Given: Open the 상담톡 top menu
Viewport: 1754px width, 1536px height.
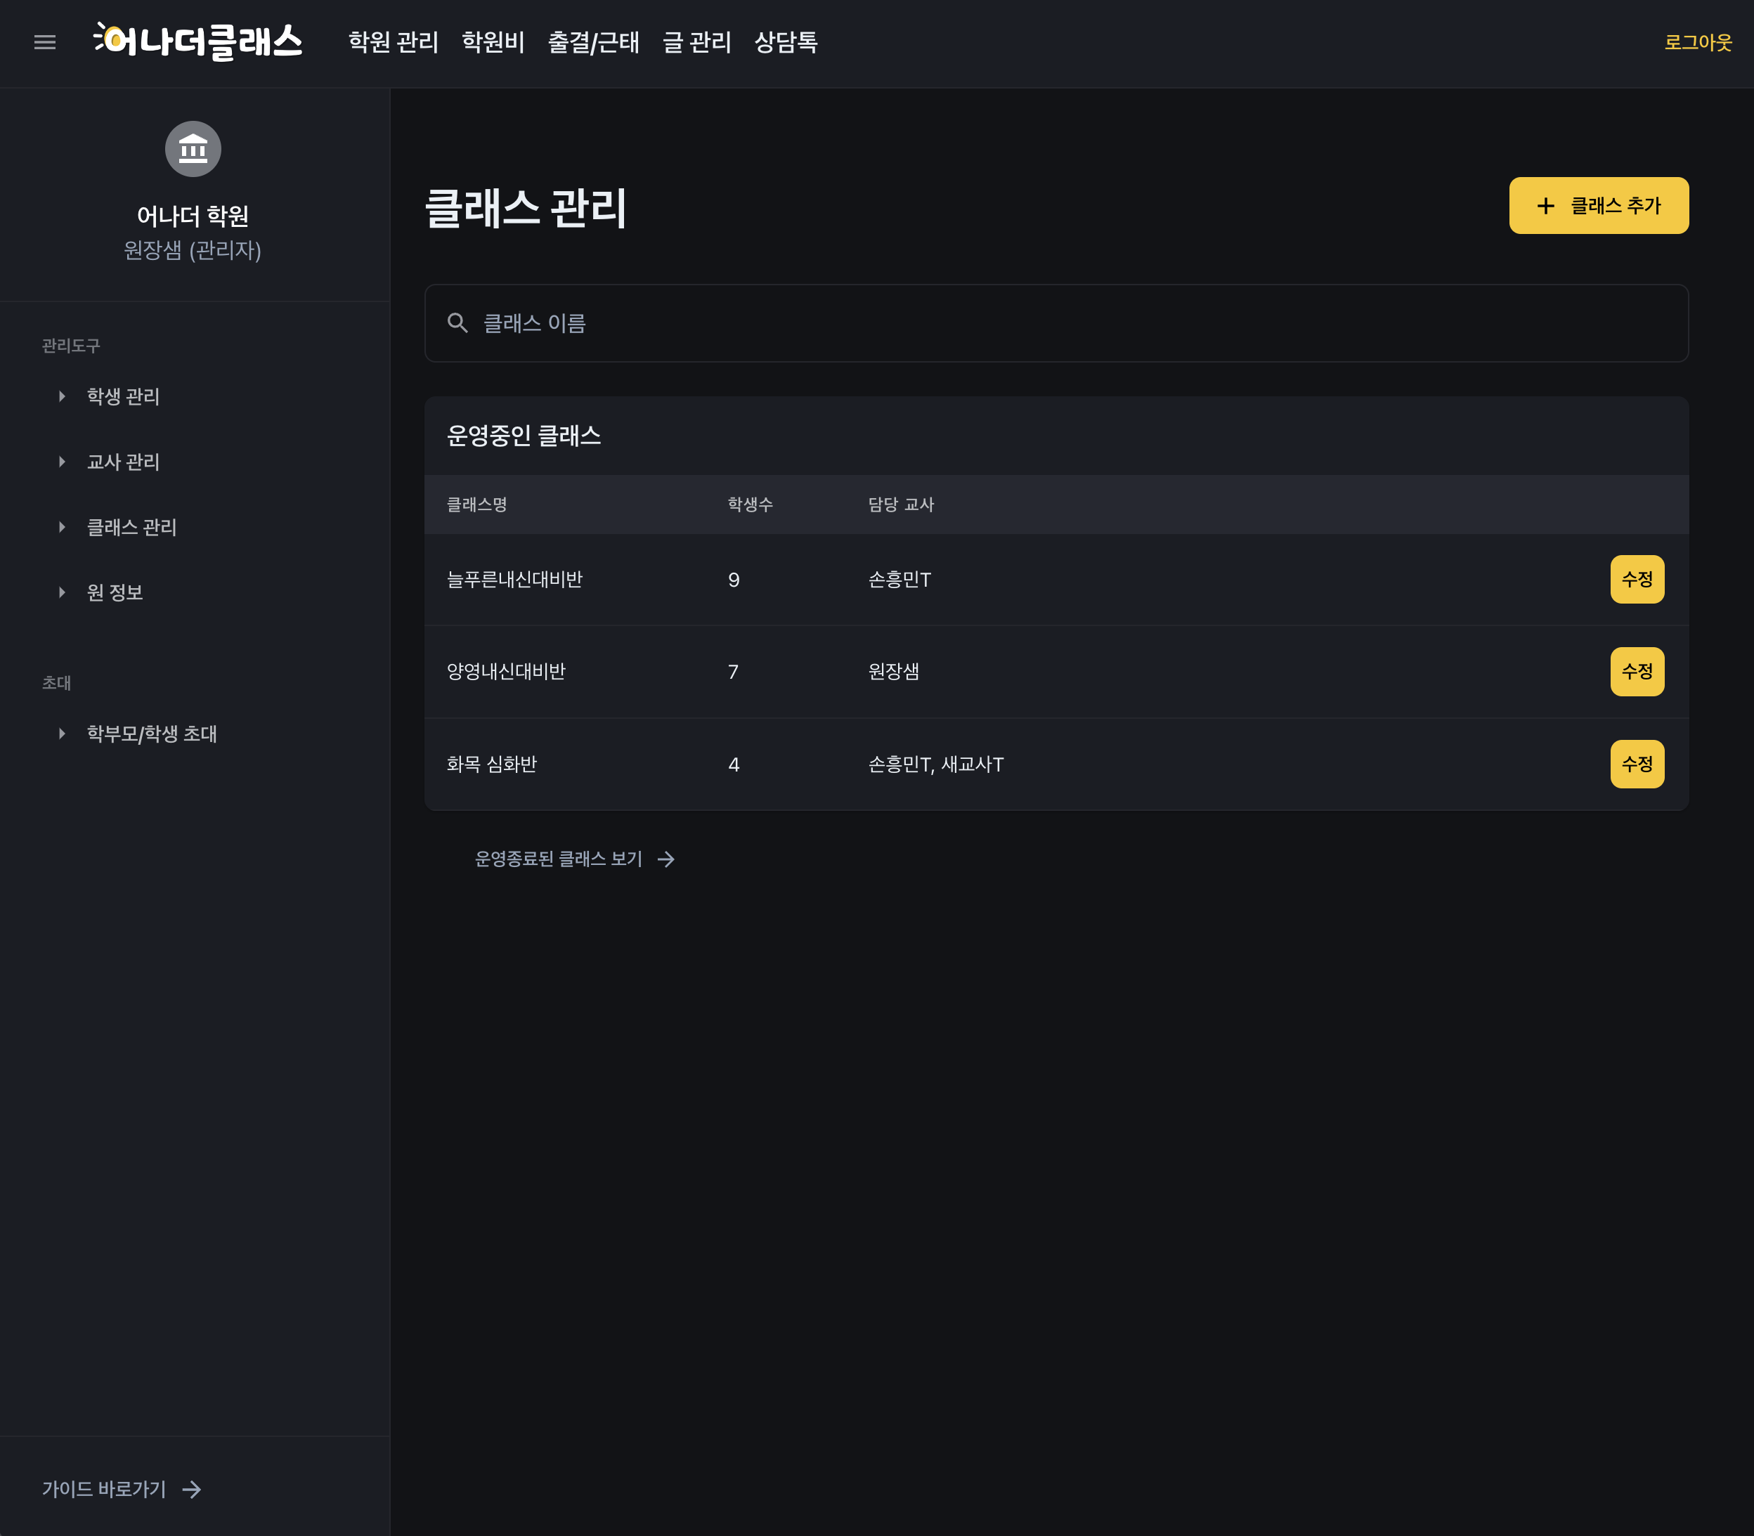Looking at the screenshot, I should point(786,42).
